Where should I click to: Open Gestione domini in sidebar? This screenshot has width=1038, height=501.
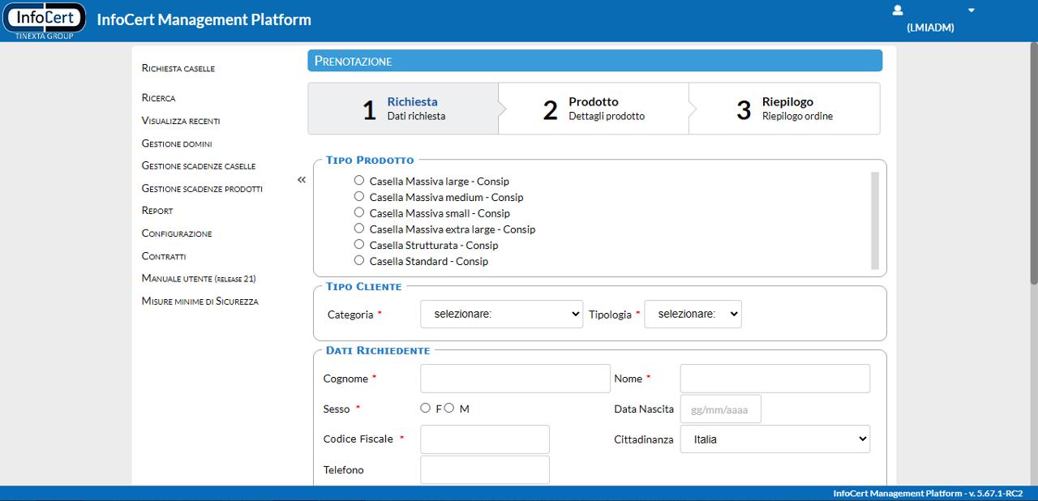(x=177, y=143)
